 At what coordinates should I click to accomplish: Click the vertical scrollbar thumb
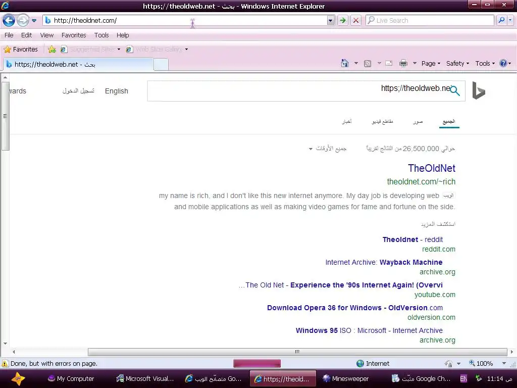tap(5, 116)
